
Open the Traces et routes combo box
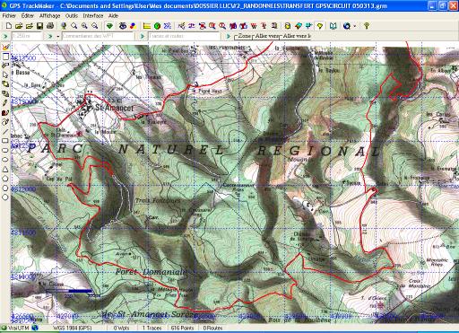pos(184,36)
